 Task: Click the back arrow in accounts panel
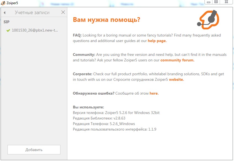5,12
